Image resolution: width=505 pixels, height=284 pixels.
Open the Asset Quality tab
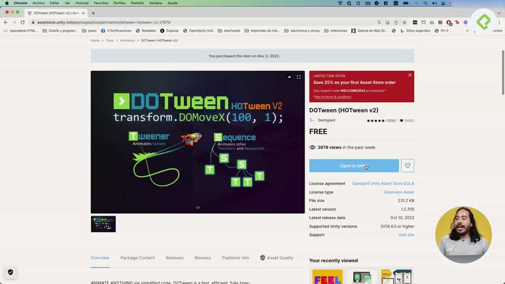click(x=277, y=258)
